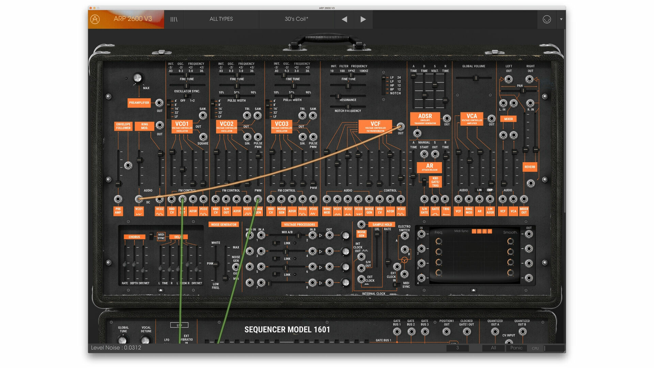Click the first Freq. knob in LFO panel
Viewport: 654px width, 368px height.
coord(439,241)
